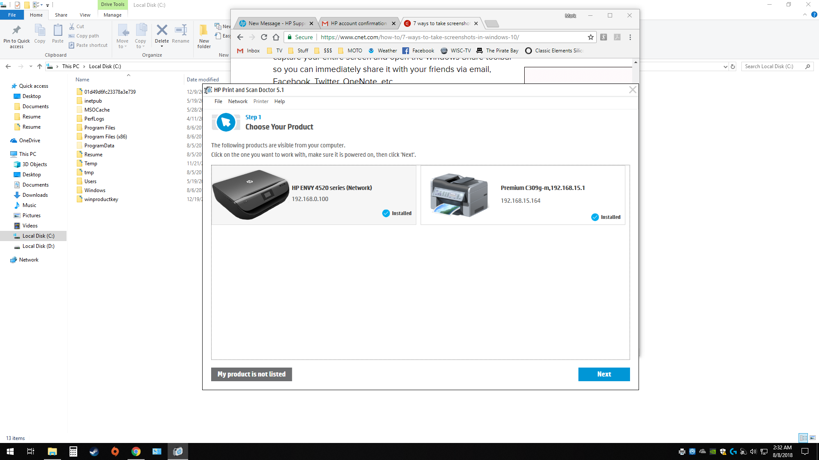The width and height of the screenshot is (819, 460).
Task: Open Chrome from the taskbar
Action: (136, 451)
